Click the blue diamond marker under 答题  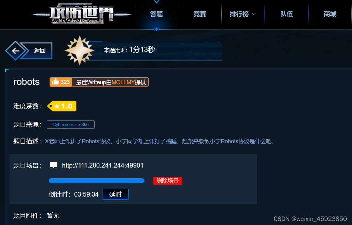pyautogui.click(x=157, y=29)
